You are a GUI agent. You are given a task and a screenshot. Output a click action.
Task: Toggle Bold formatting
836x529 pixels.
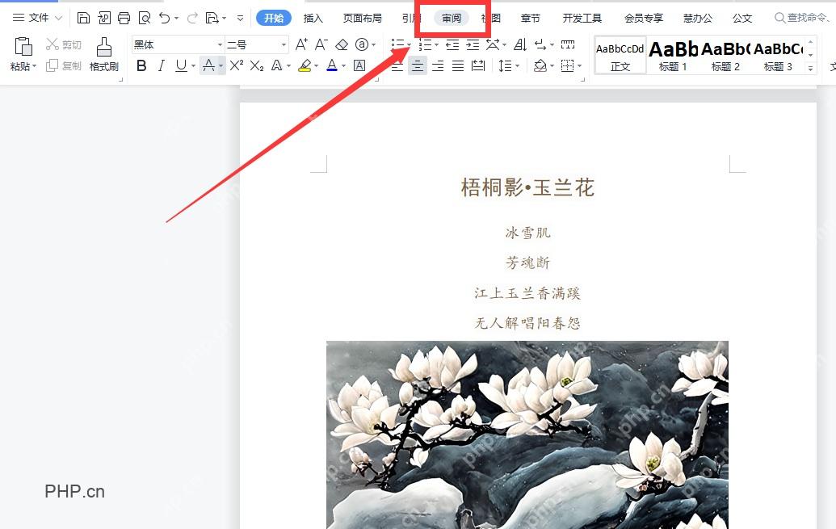(x=141, y=65)
